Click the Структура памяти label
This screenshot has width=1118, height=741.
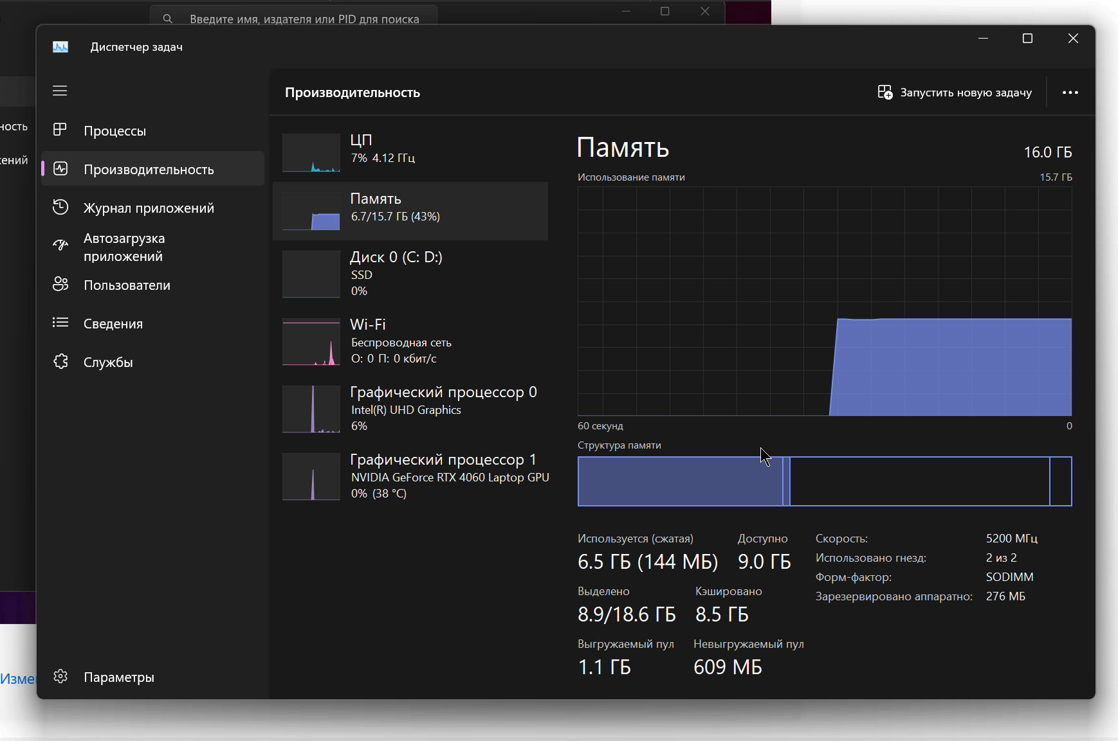pos(619,445)
